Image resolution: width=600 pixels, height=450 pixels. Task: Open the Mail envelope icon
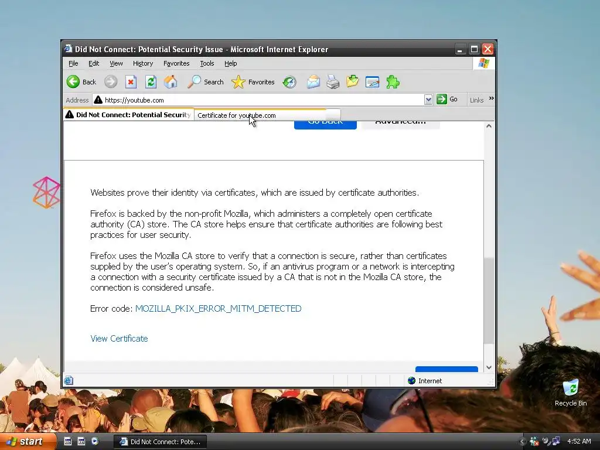[x=313, y=82]
